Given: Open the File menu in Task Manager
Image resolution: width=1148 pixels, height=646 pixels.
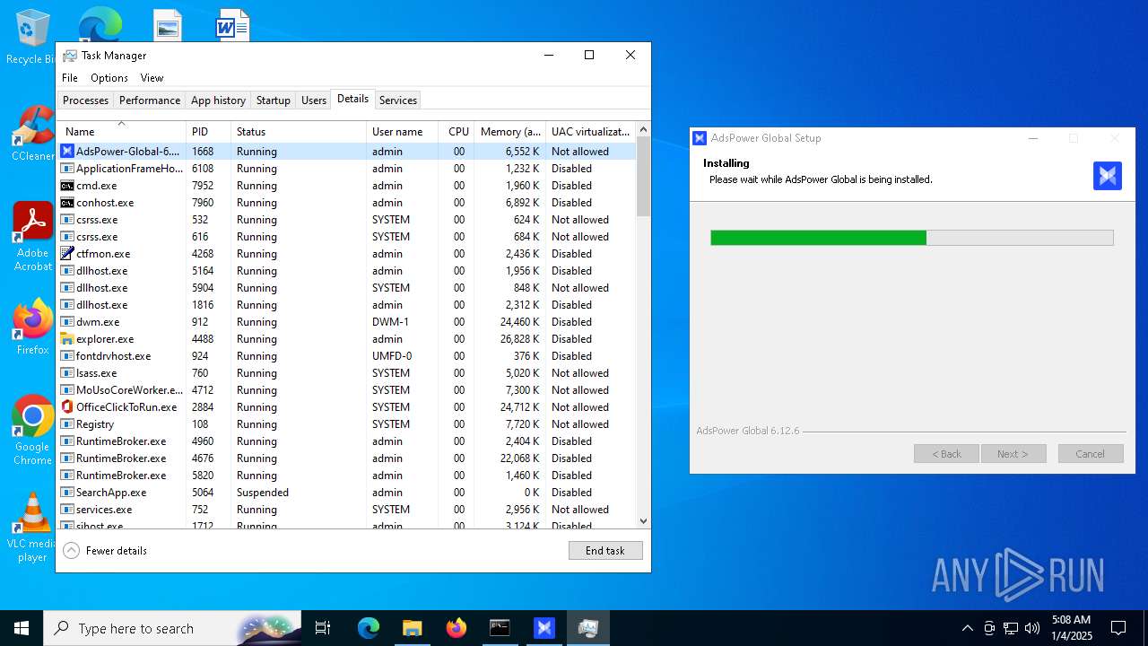Looking at the screenshot, I should (x=70, y=78).
